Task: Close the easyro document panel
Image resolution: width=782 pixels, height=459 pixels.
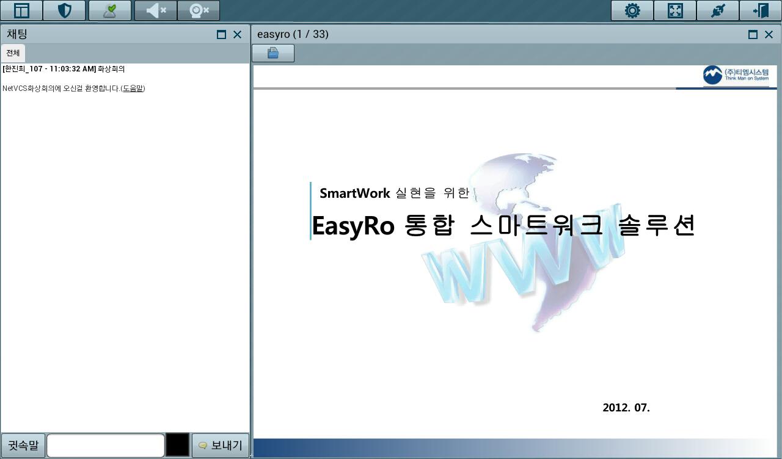Action: tap(769, 35)
